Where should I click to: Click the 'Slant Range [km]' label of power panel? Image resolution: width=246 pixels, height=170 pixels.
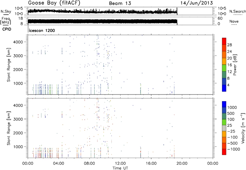[x=9, y=65]
